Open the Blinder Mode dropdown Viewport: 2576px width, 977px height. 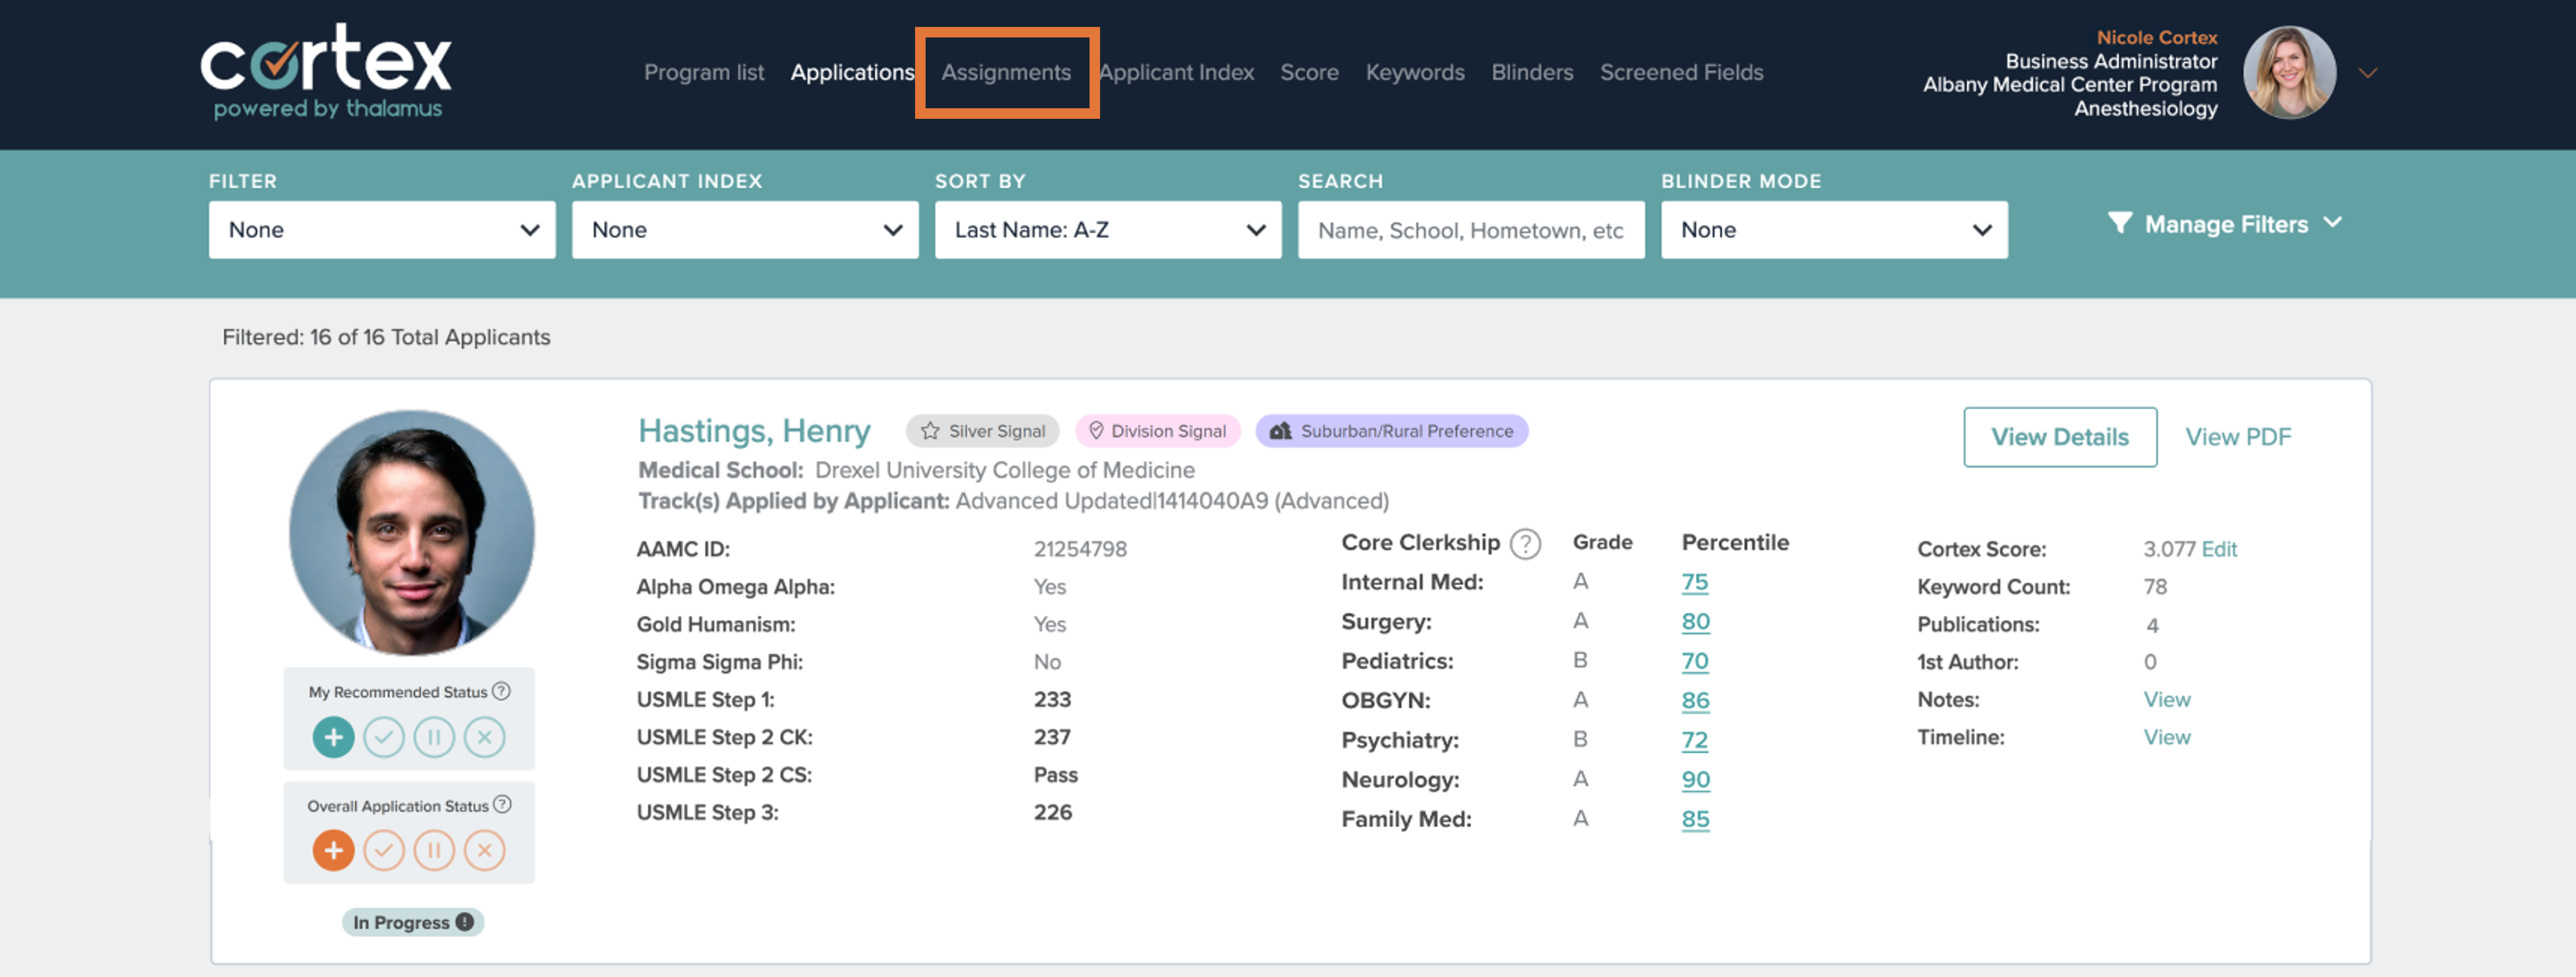[1834, 229]
